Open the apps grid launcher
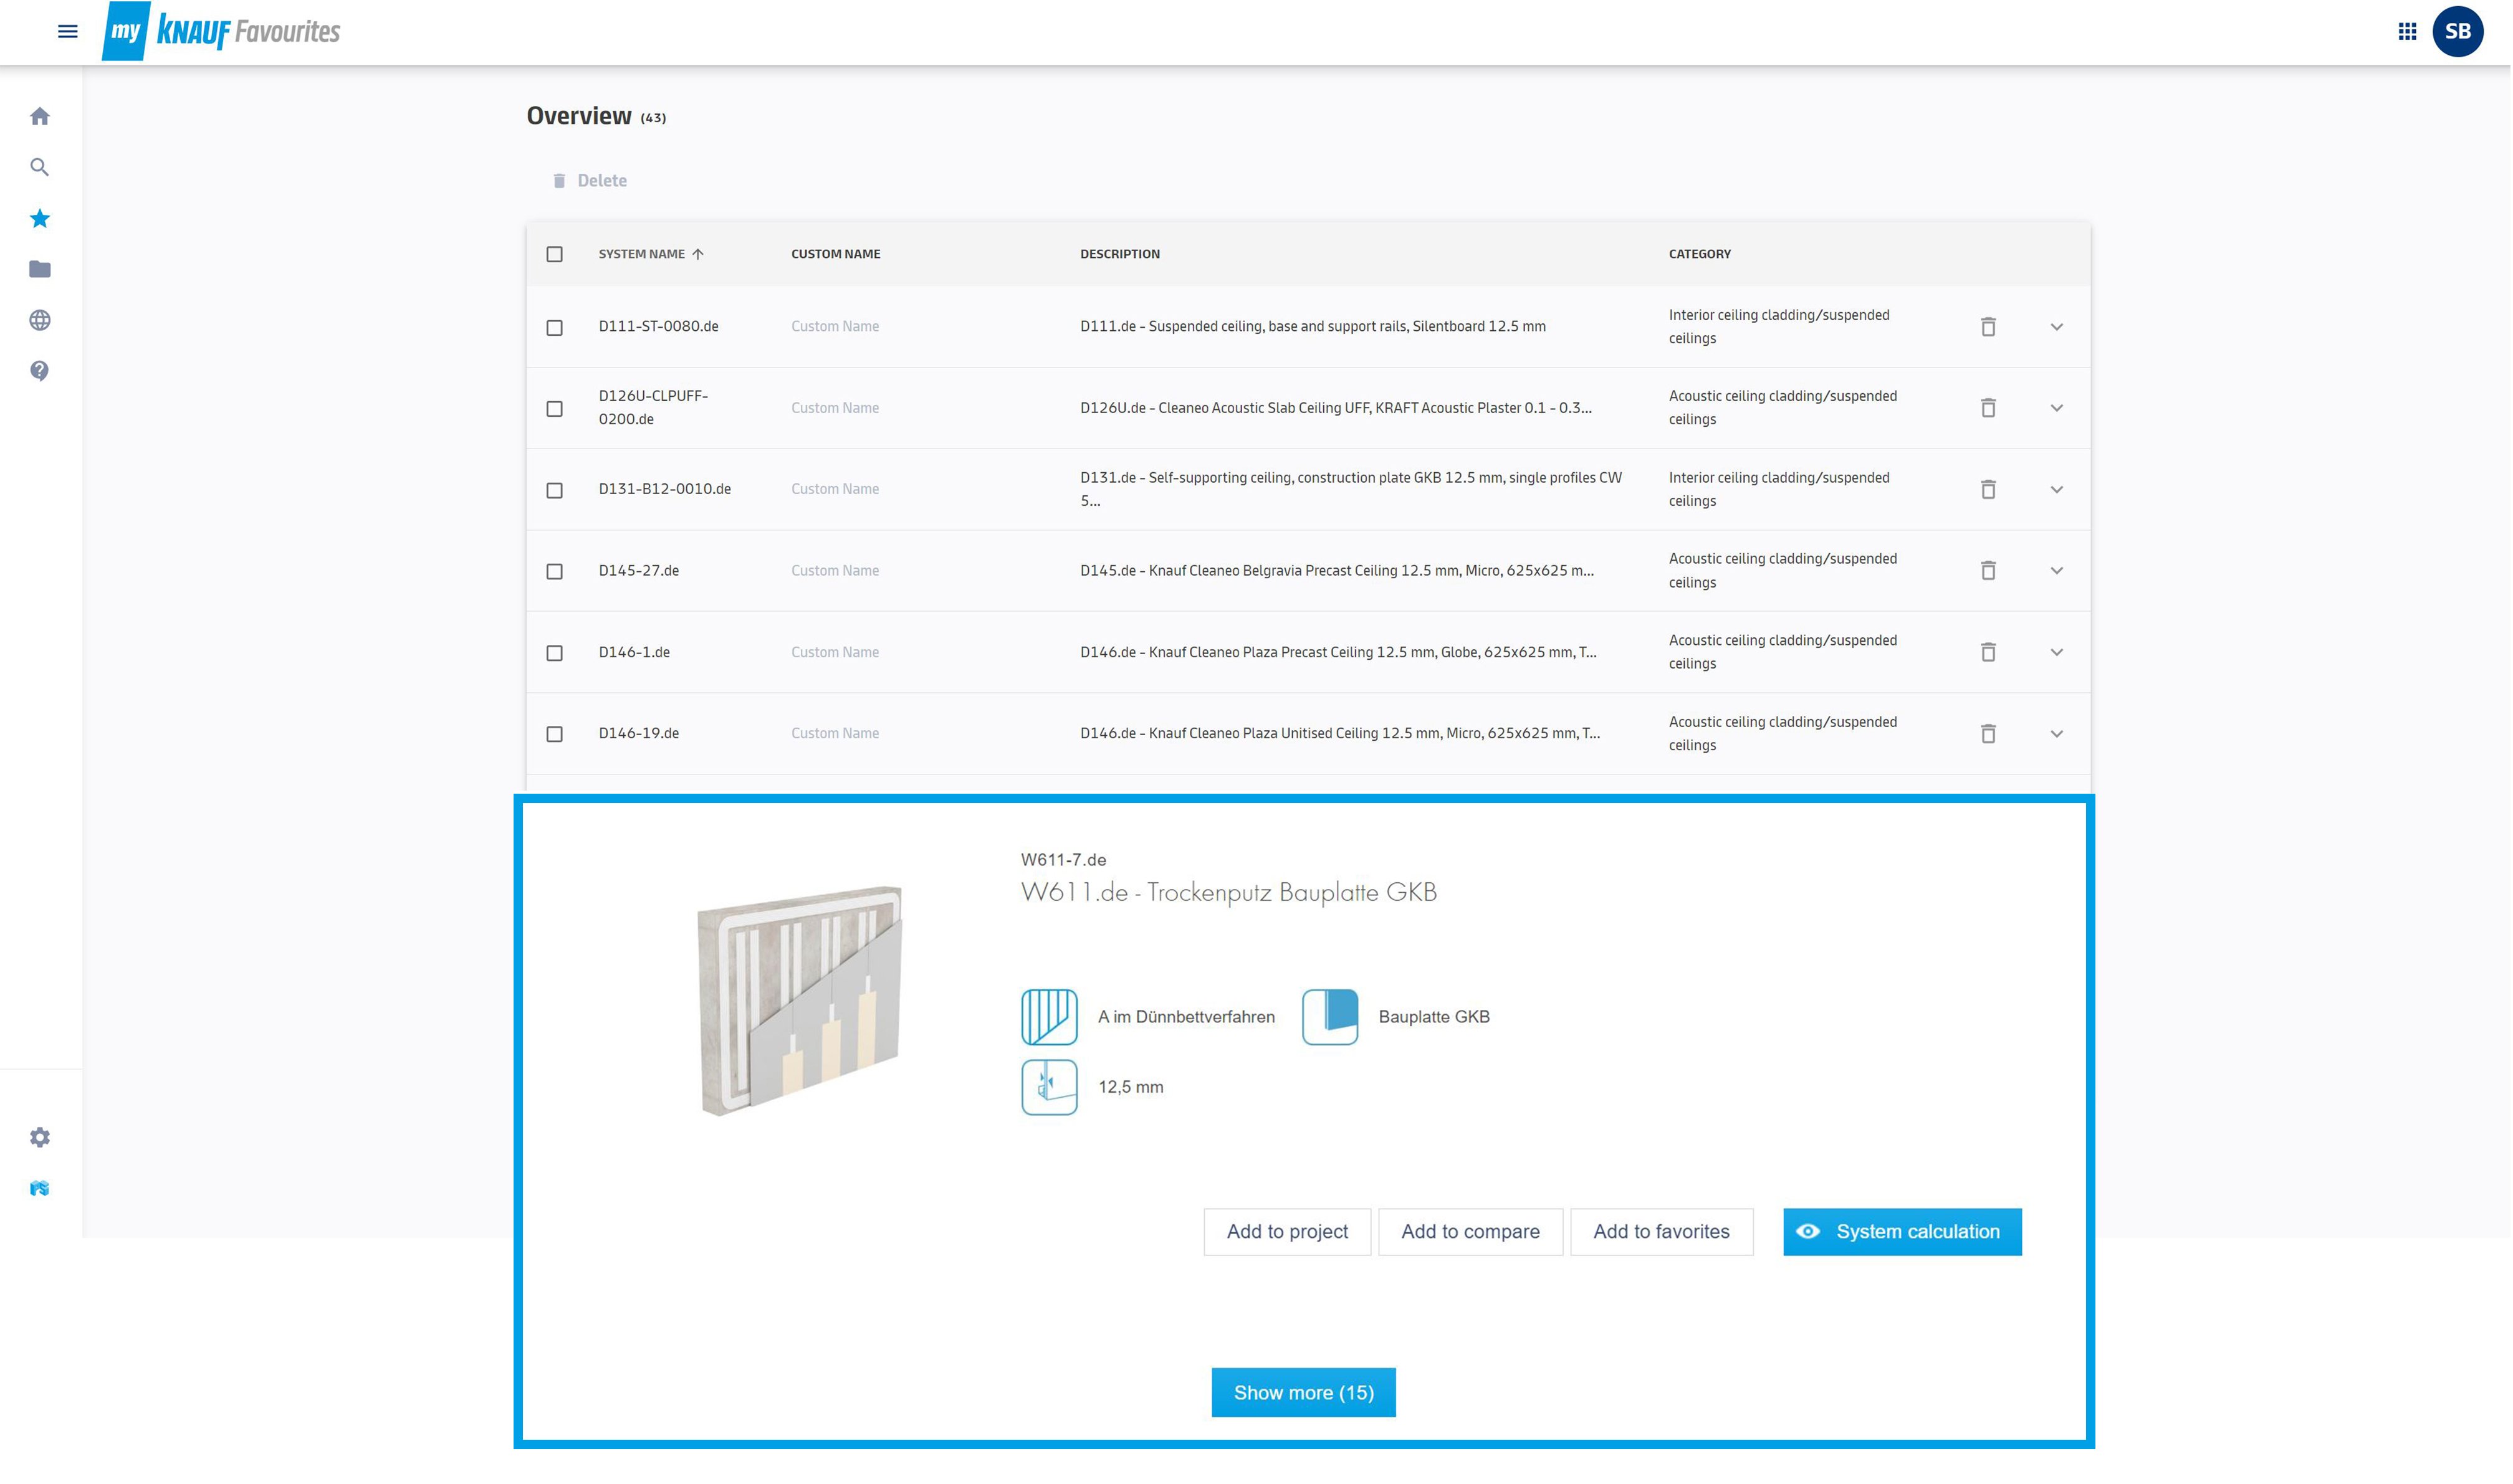Viewport: 2513px width, 1484px height. click(x=2408, y=32)
